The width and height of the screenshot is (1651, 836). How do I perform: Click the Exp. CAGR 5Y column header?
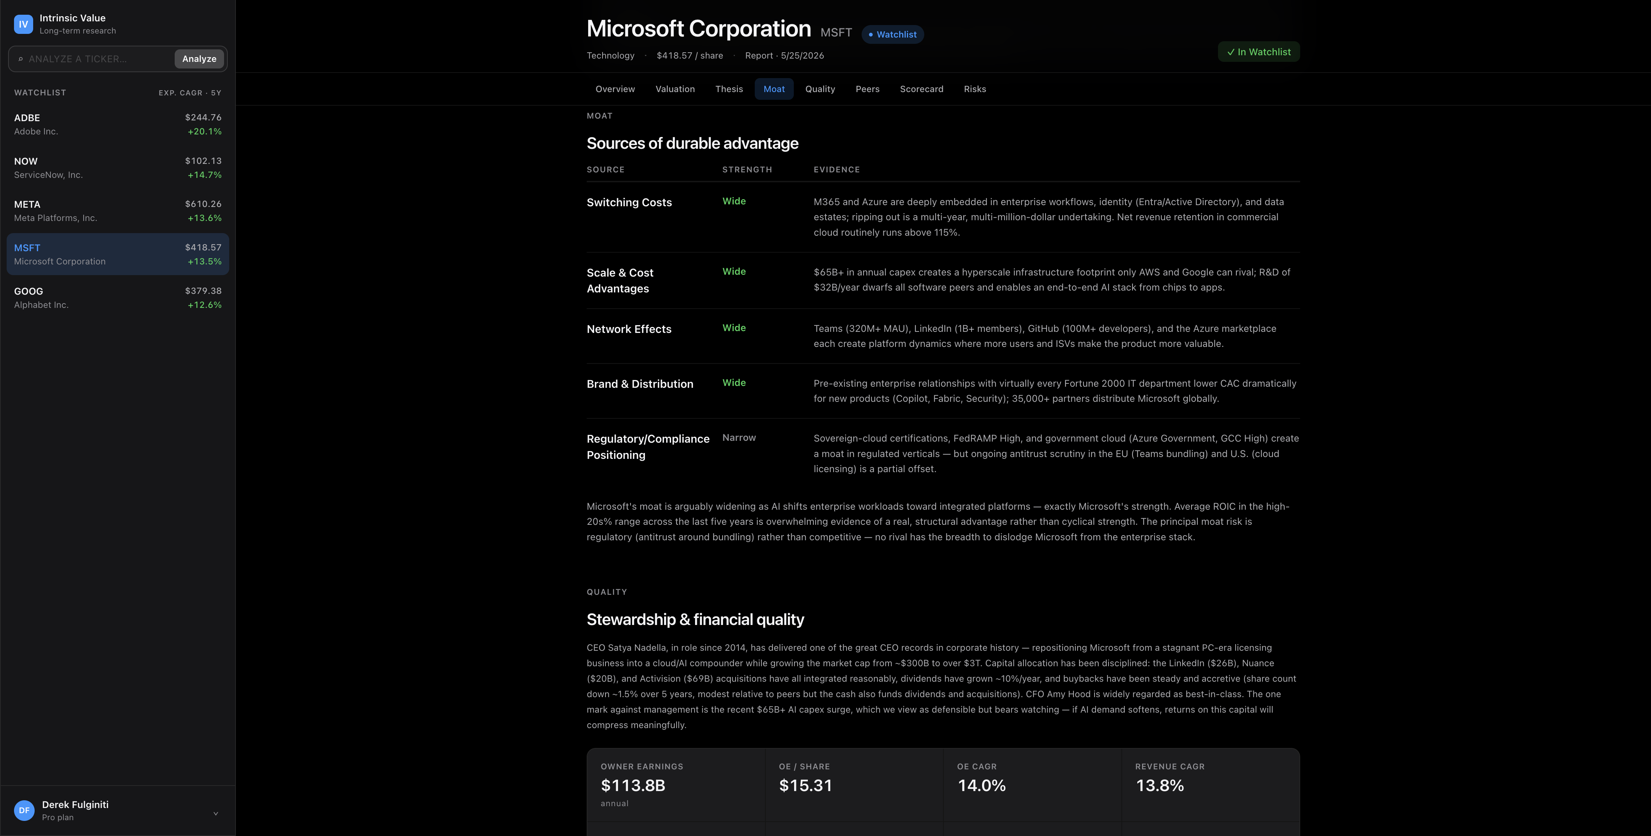191,93
